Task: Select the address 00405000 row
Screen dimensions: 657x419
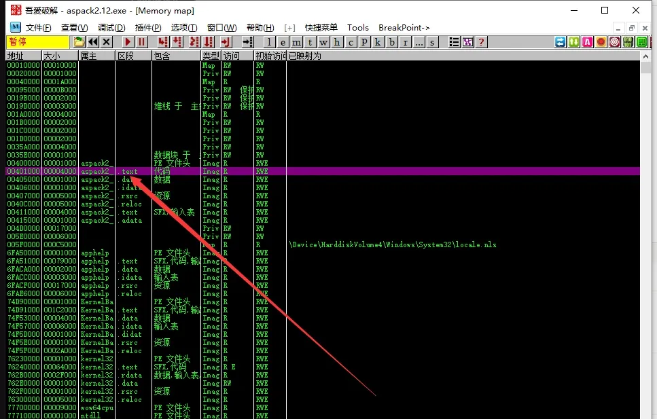Action: (x=323, y=179)
